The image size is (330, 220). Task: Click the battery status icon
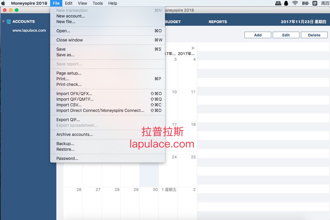click(305, 3)
